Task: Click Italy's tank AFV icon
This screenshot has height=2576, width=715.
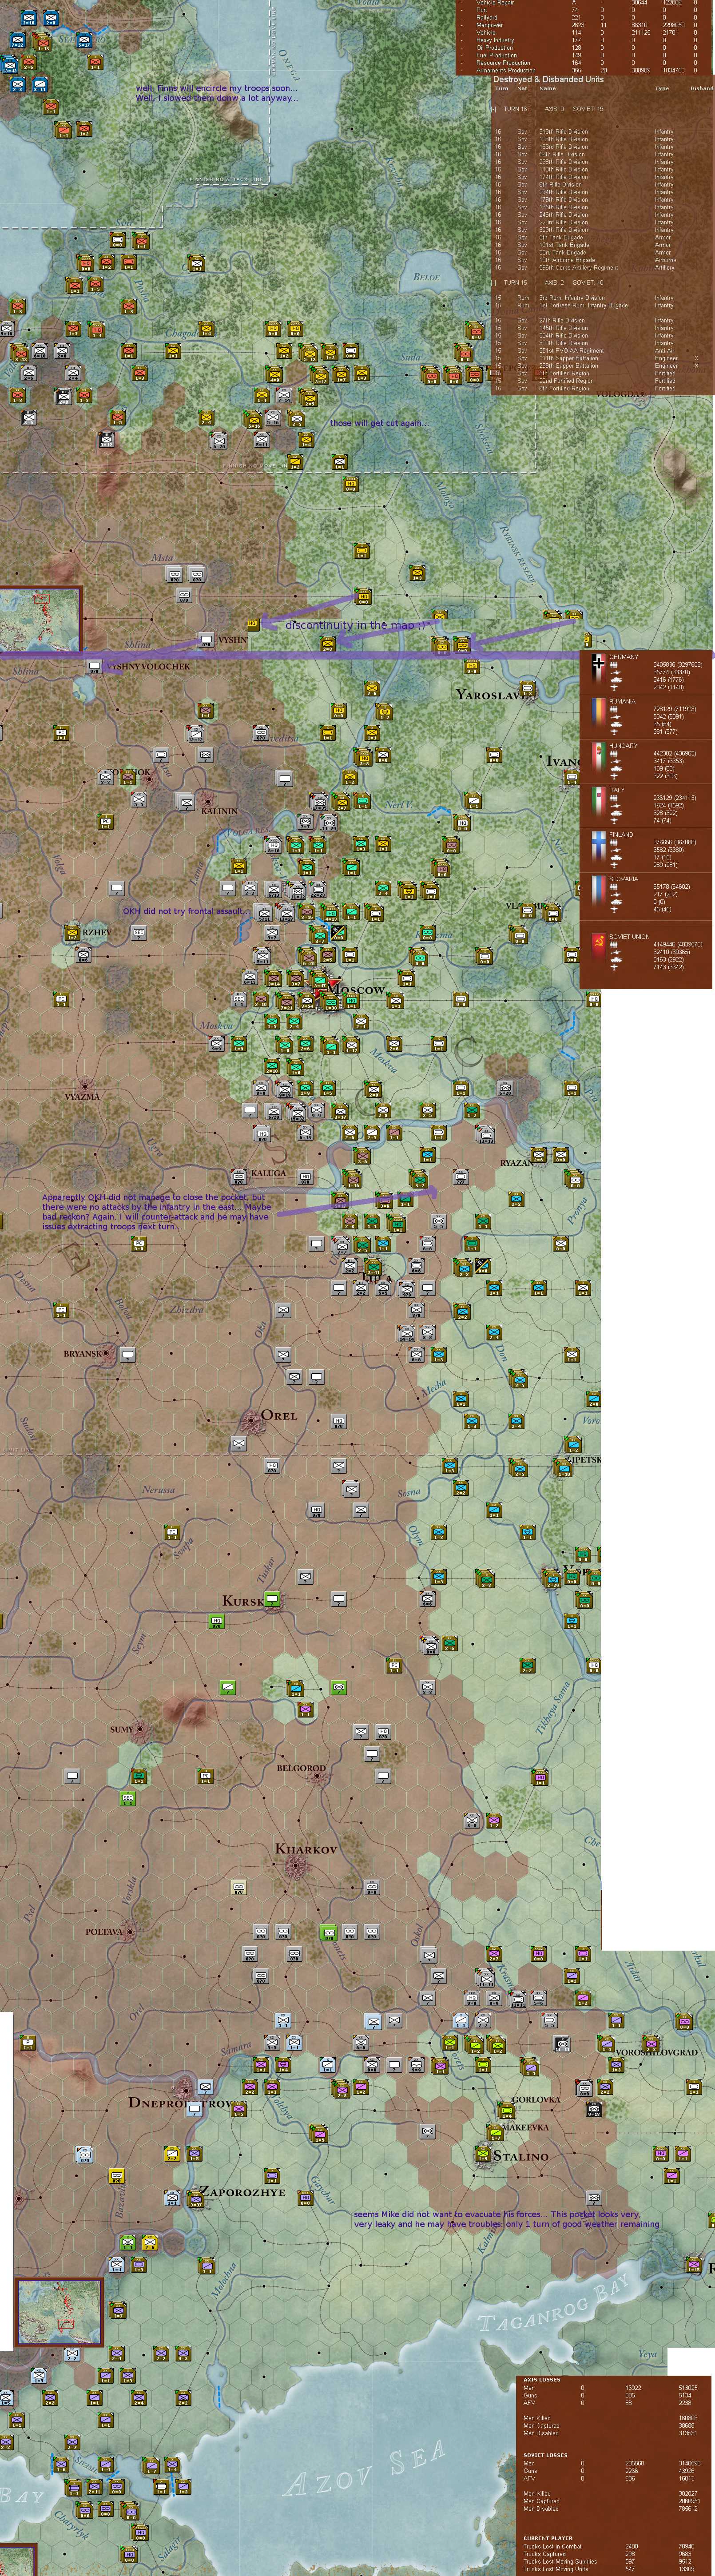Action: [x=616, y=813]
